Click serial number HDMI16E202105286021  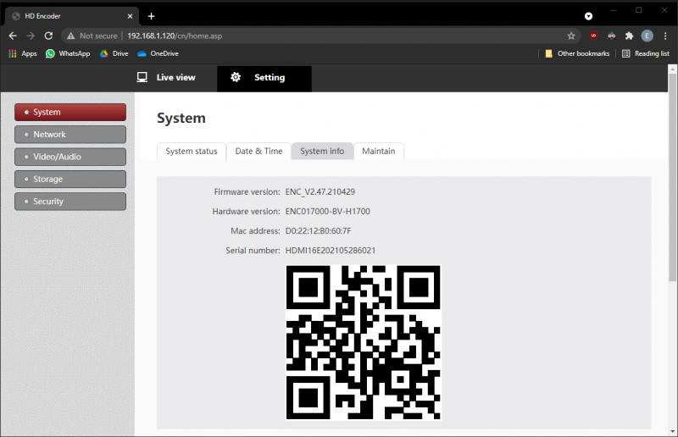(331, 251)
